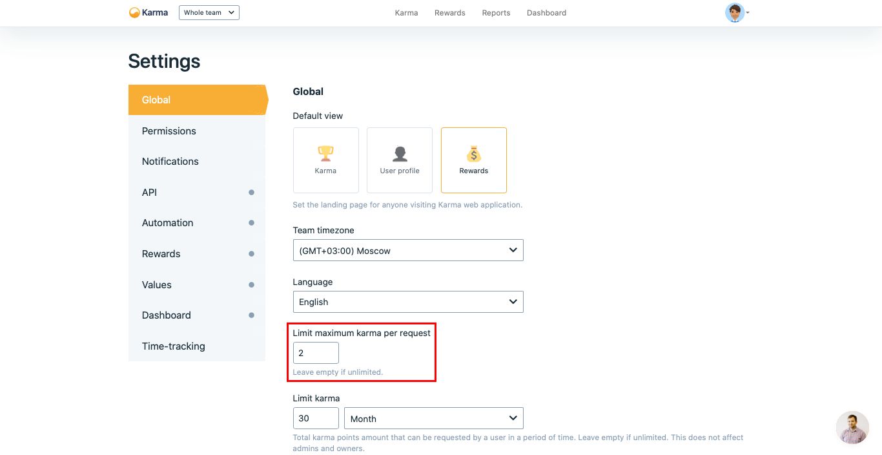Click the 'Limit maximum karma per request' label
Screen dimensions: 882x455
click(x=362, y=333)
